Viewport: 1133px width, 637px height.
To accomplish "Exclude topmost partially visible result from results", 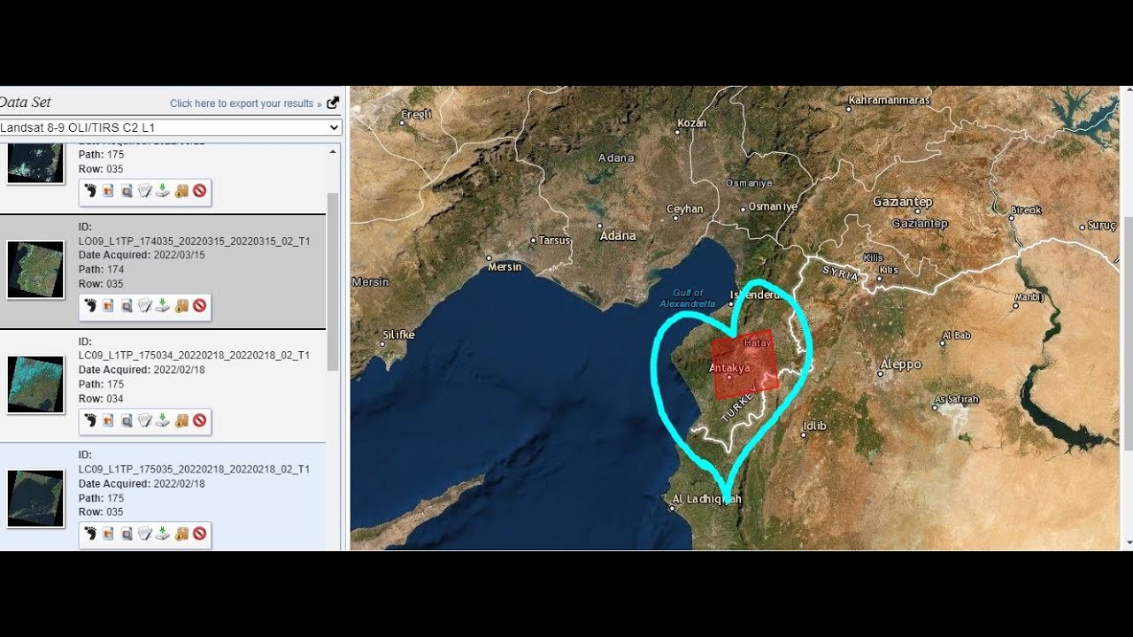I will [x=200, y=191].
